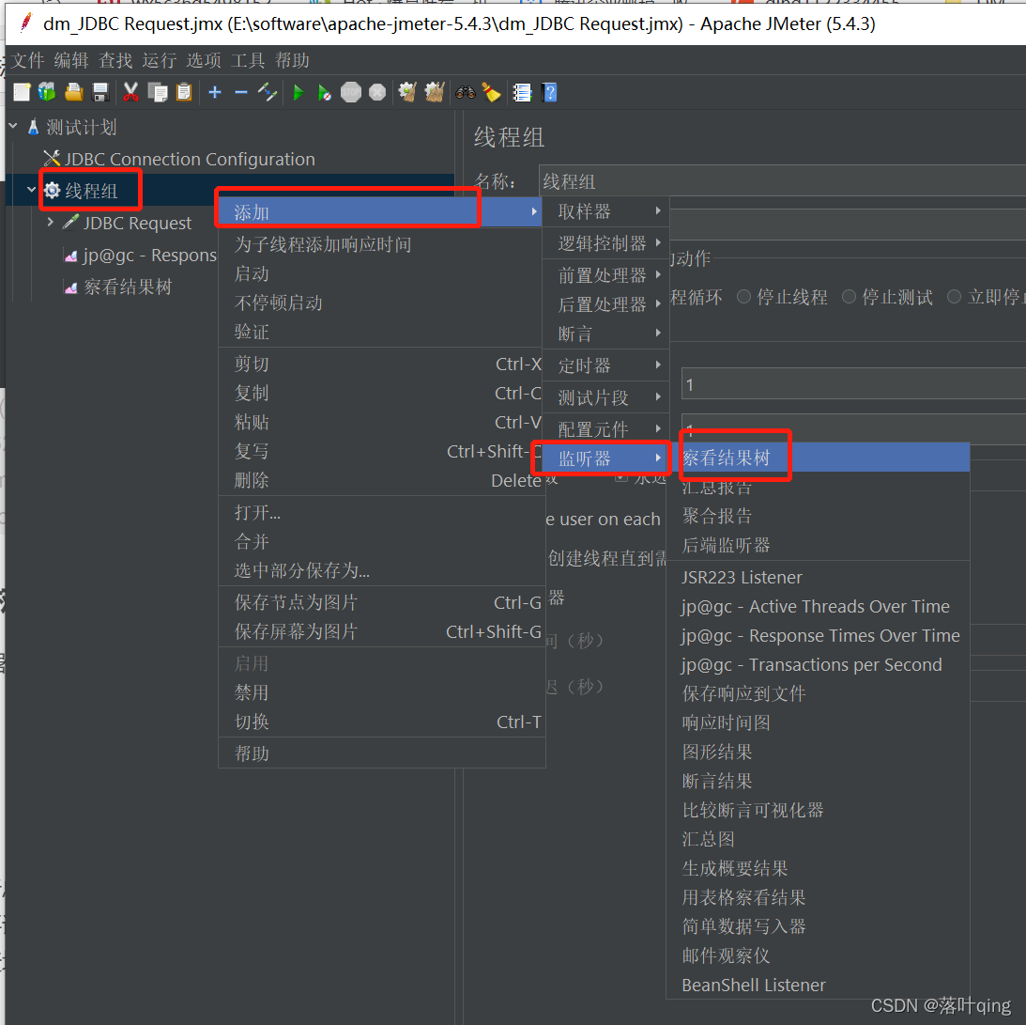Open Help via question mark icon

[x=550, y=92]
